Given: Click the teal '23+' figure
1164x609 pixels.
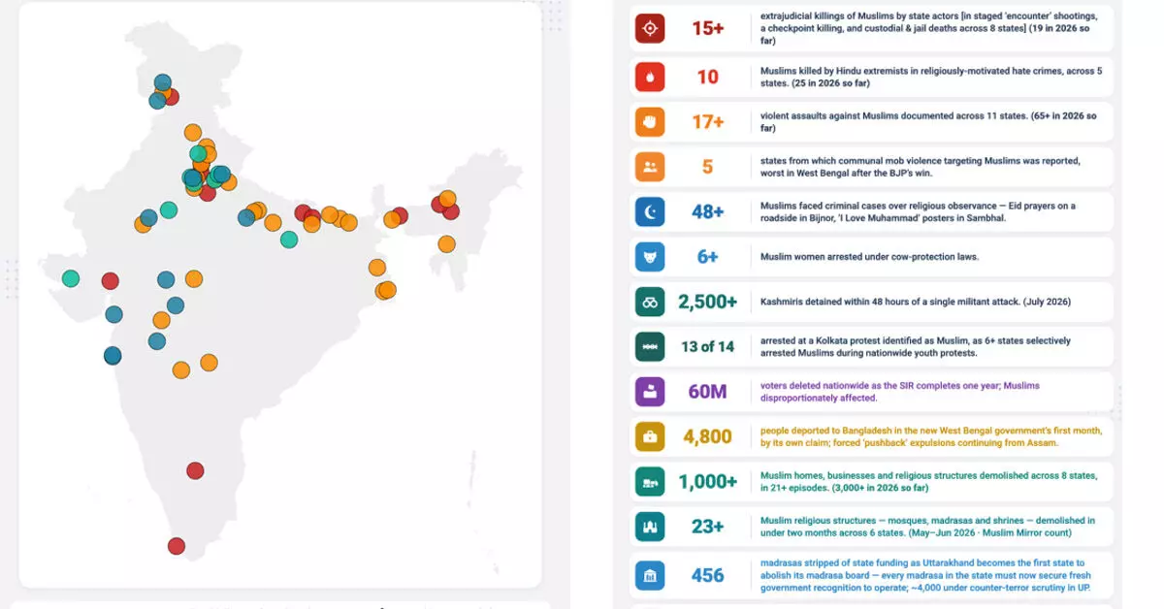Looking at the screenshot, I should 708,527.
